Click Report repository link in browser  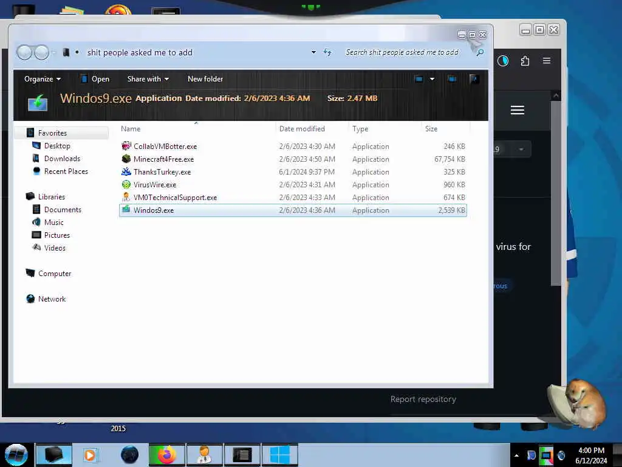(x=423, y=399)
